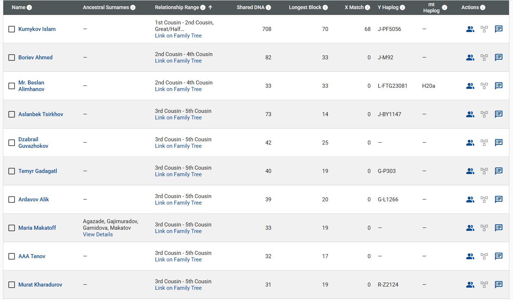Click mt haplogroup H20a
Screen dimensions: 513x300
click(429, 86)
